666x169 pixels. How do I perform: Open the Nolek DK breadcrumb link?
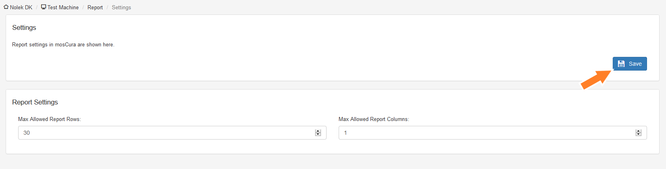(x=21, y=7)
